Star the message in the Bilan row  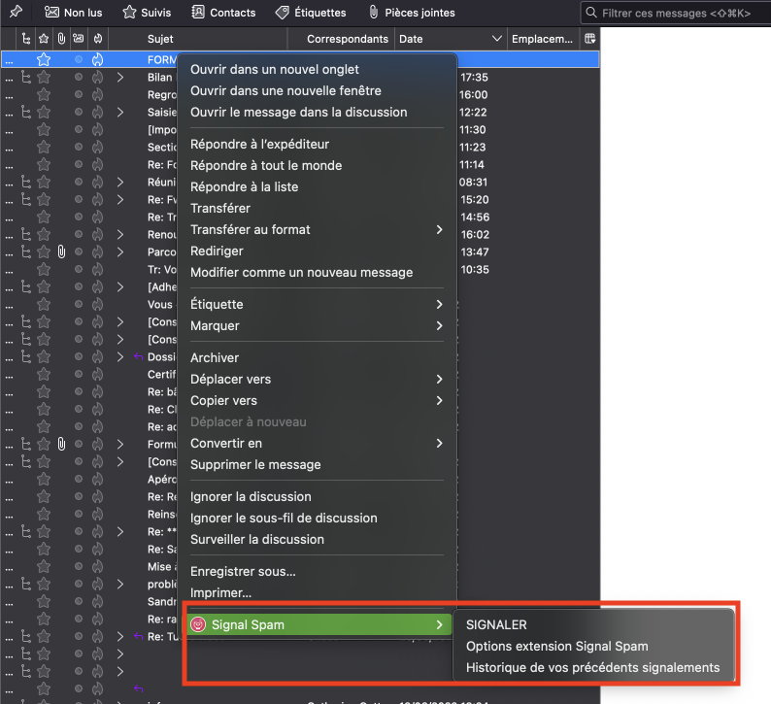pyautogui.click(x=43, y=77)
